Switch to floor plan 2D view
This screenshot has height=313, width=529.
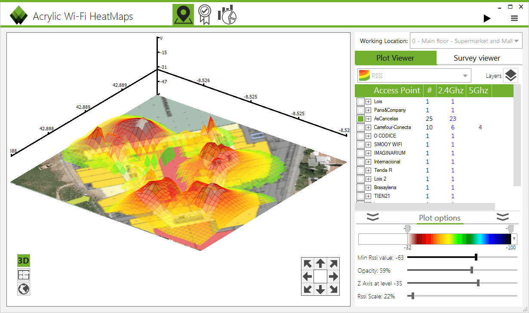click(24, 275)
